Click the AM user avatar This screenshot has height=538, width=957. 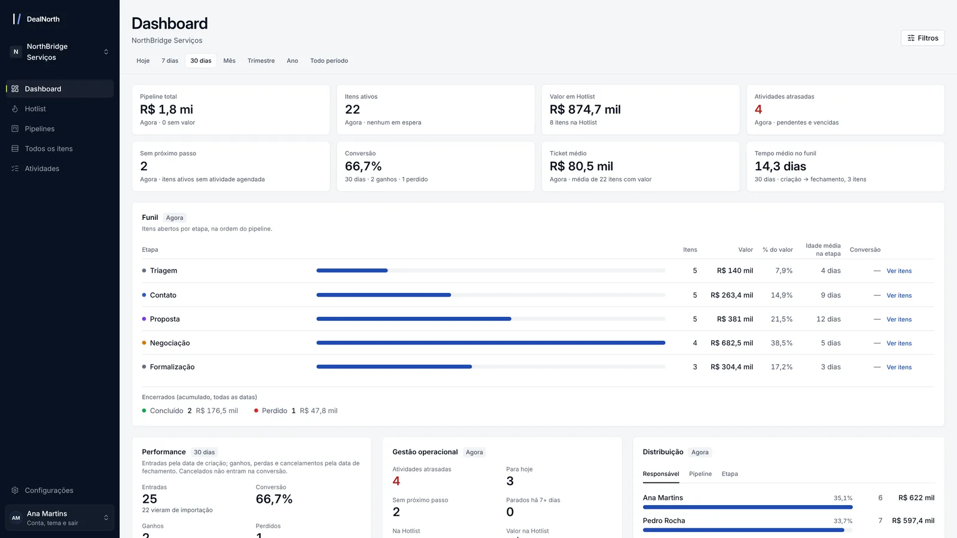16,518
